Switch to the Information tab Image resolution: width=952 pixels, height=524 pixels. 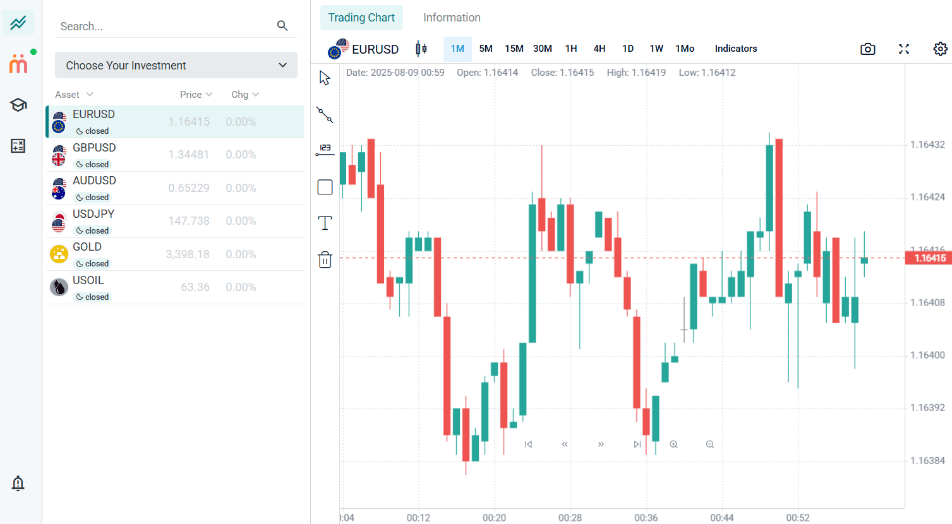451,17
